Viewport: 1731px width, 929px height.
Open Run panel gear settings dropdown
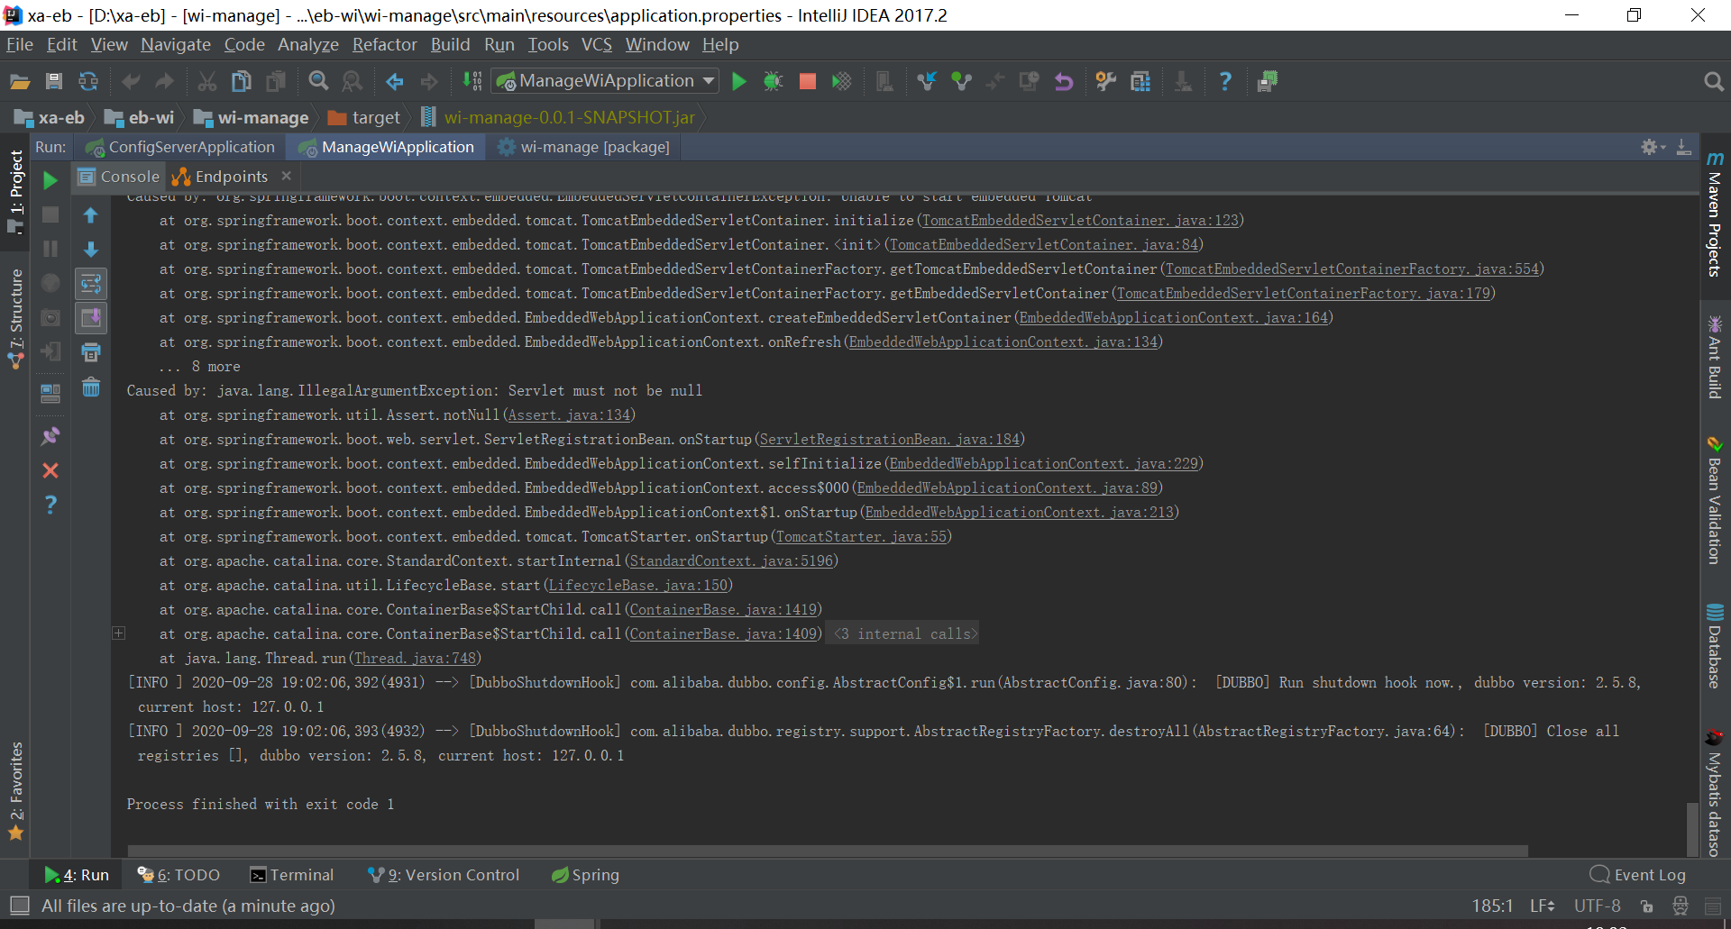click(1653, 147)
